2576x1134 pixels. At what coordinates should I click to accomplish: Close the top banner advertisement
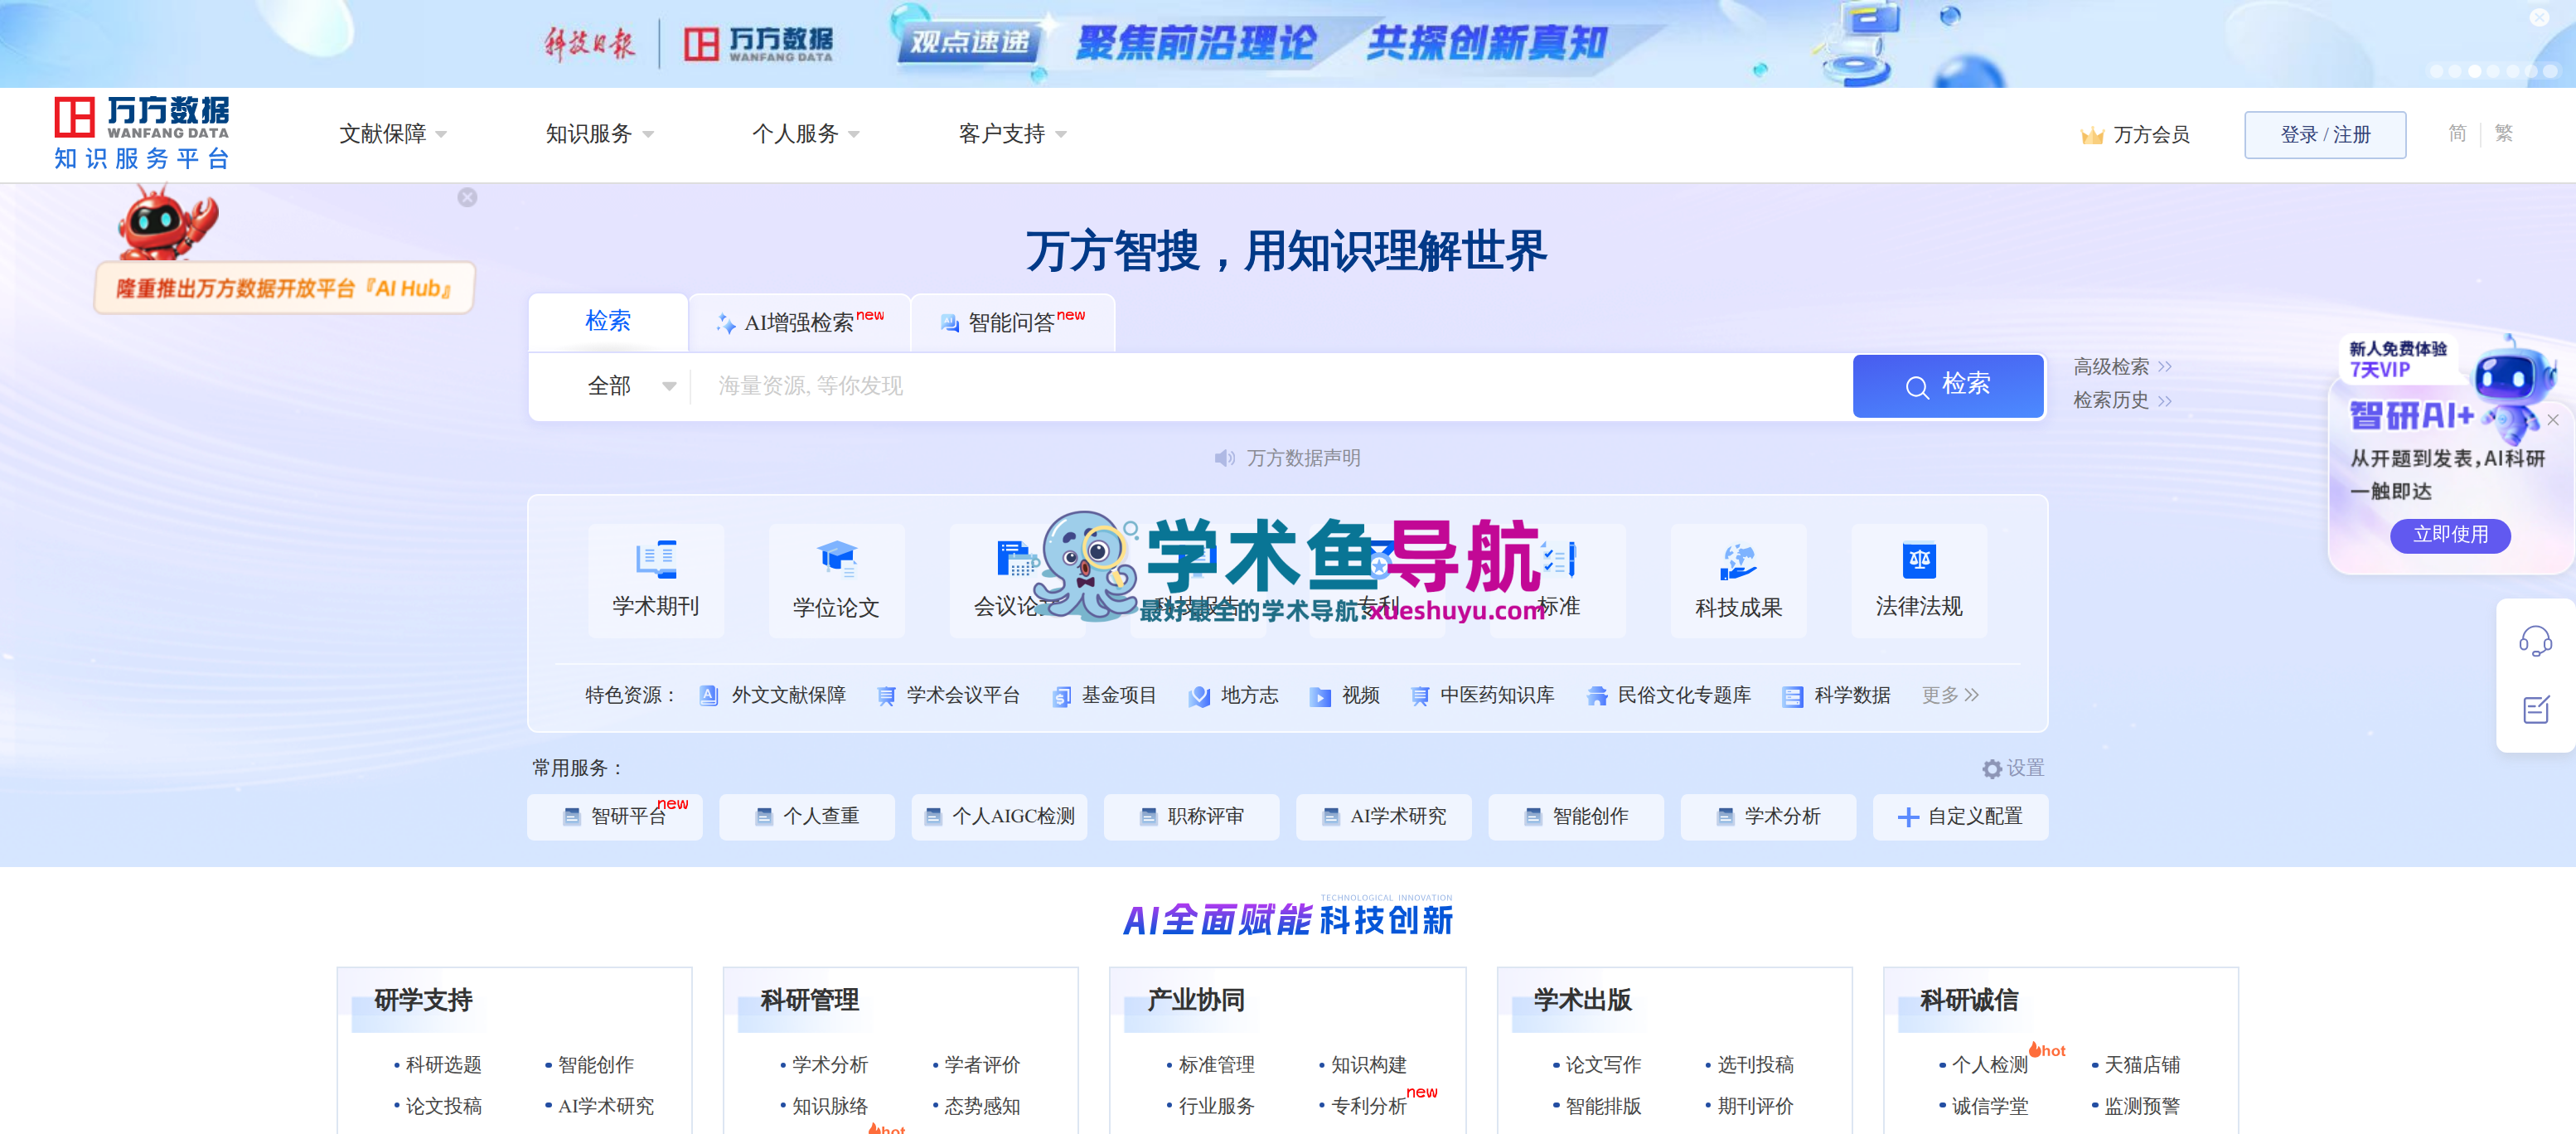(x=2539, y=18)
